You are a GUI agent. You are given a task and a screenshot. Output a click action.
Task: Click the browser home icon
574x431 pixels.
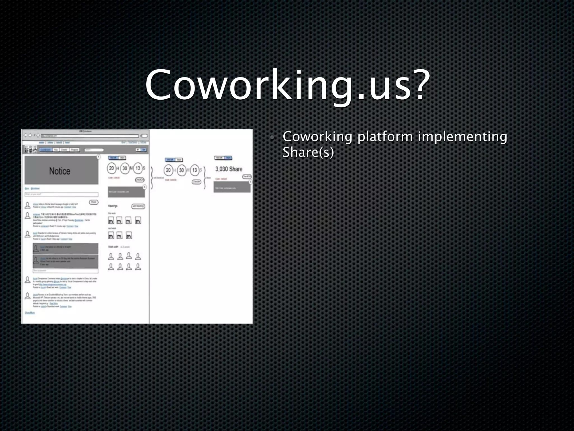(38, 136)
